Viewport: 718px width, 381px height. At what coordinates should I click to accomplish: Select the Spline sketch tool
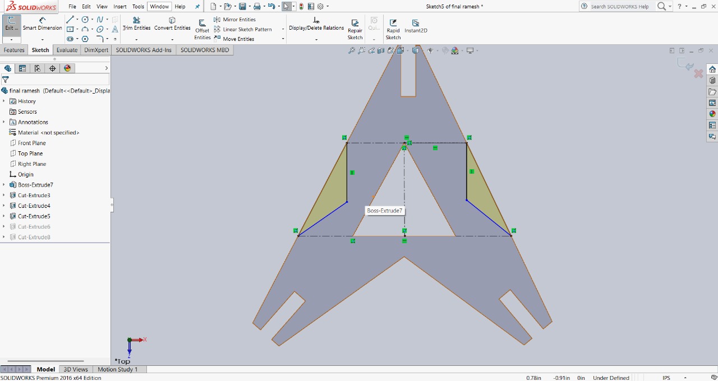pos(100,20)
